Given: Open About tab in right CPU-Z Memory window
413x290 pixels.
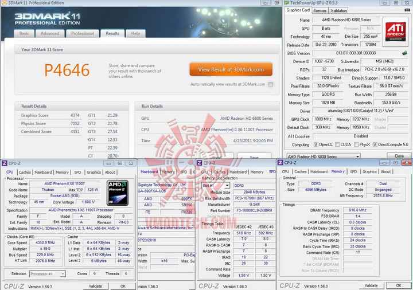Looking at the screenshot, I should [x=385, y=171].
